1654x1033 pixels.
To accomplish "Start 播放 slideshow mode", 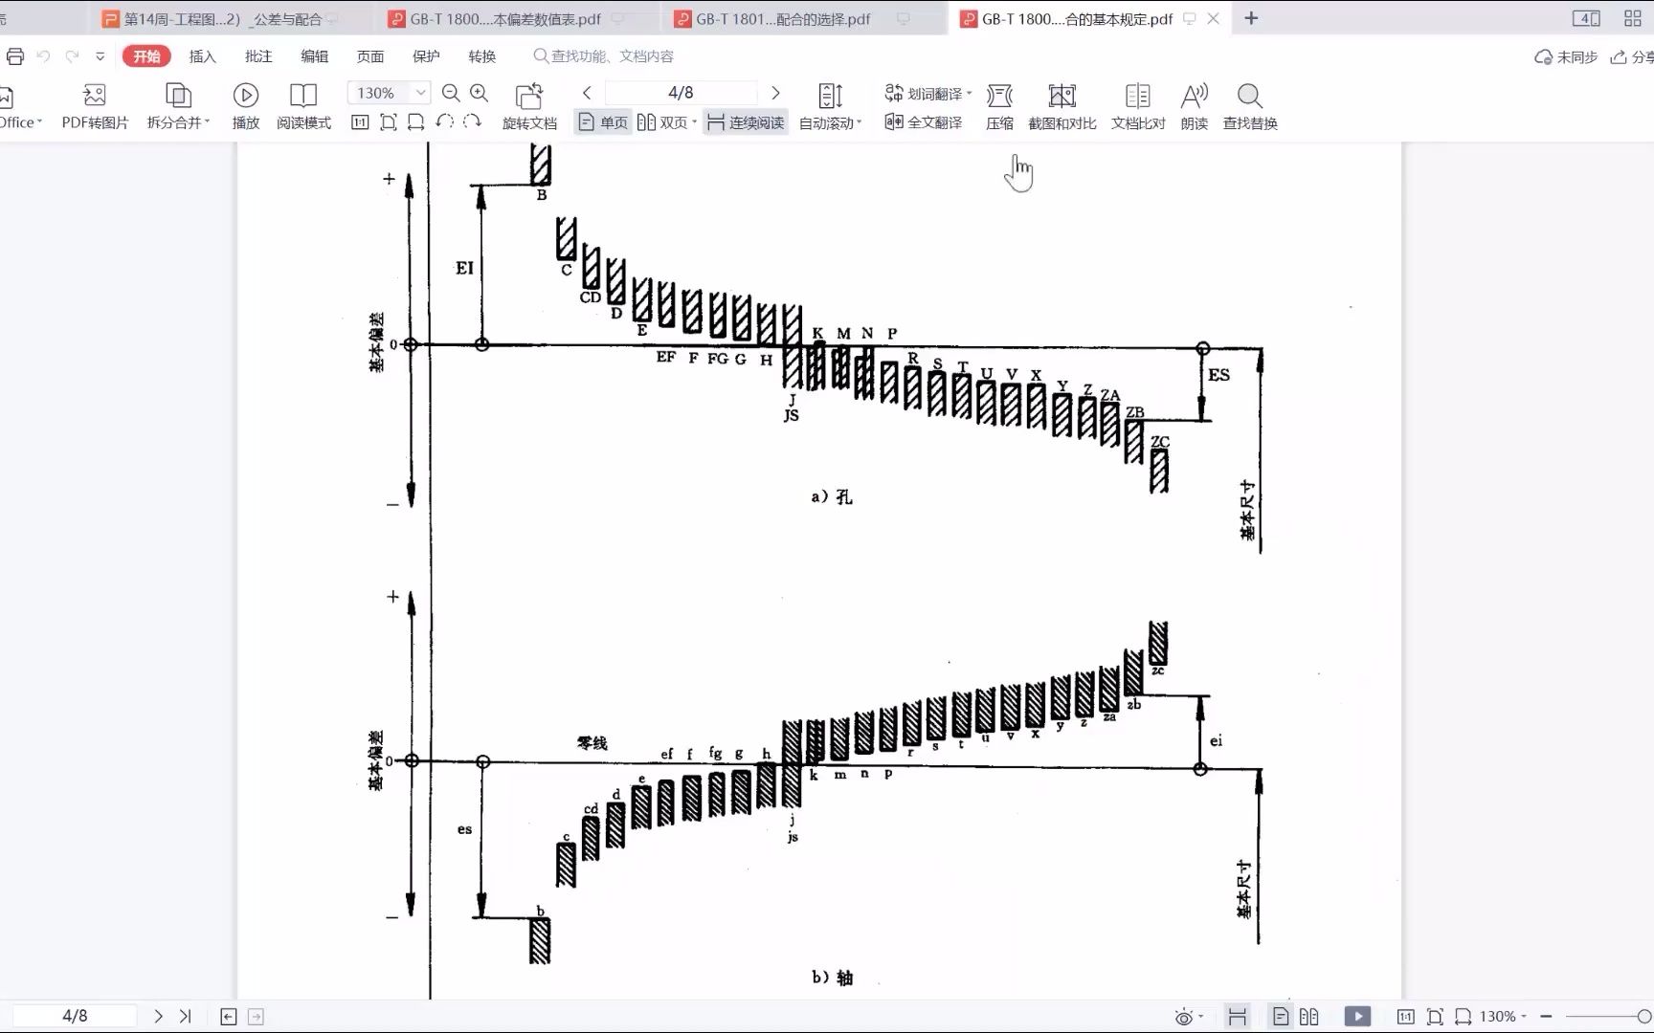I will (x=246, y=106).
